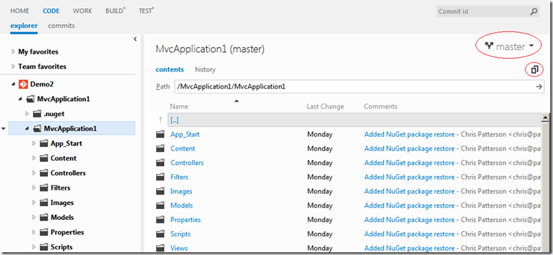Click the scrollbar up arrow of contents list
This screenshot has width=553, height=255.
(x=545, y=118)
